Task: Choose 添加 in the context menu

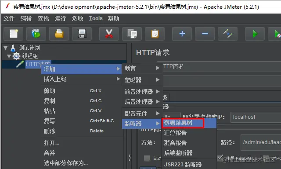Action: 82,69
